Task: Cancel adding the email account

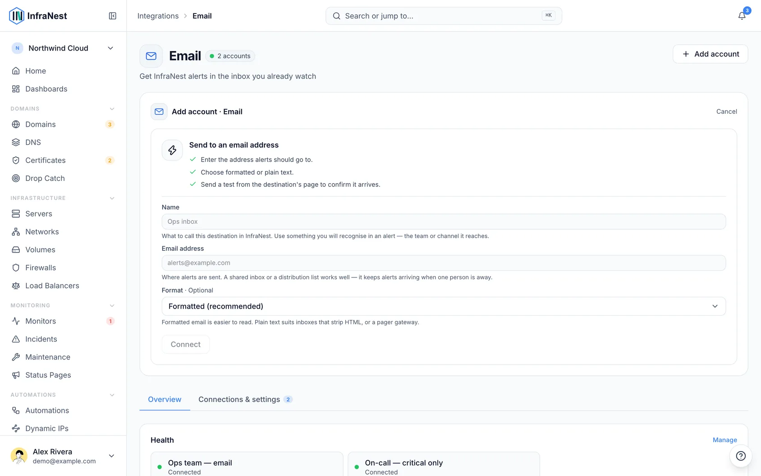Action: pyautogui.click(x=727, y=111)
